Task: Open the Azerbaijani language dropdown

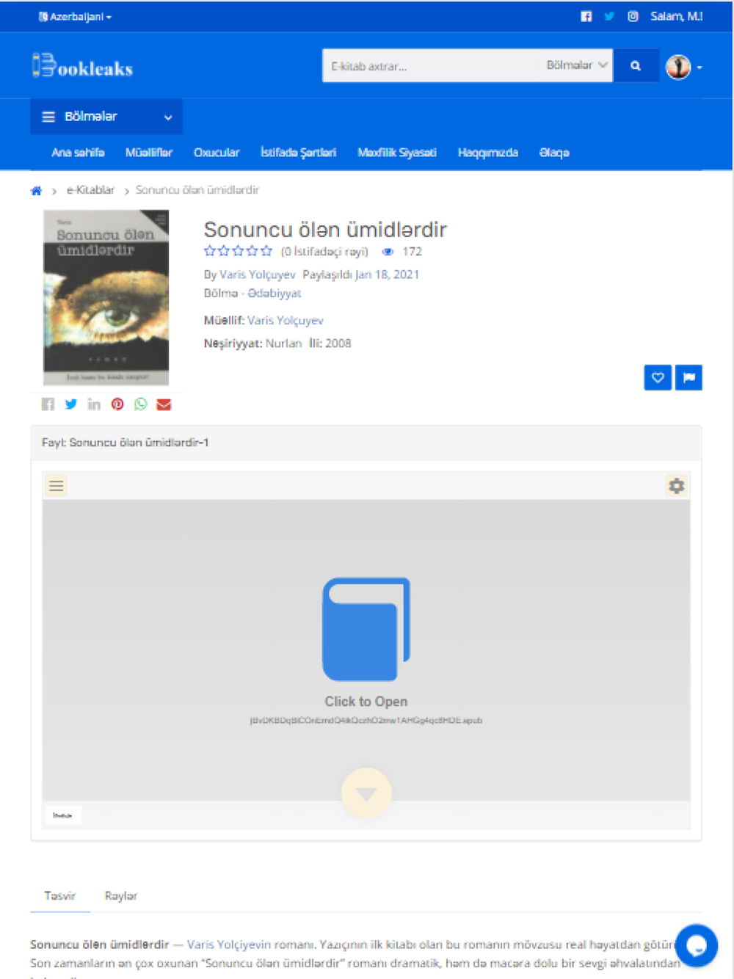Action: [75, 16]
